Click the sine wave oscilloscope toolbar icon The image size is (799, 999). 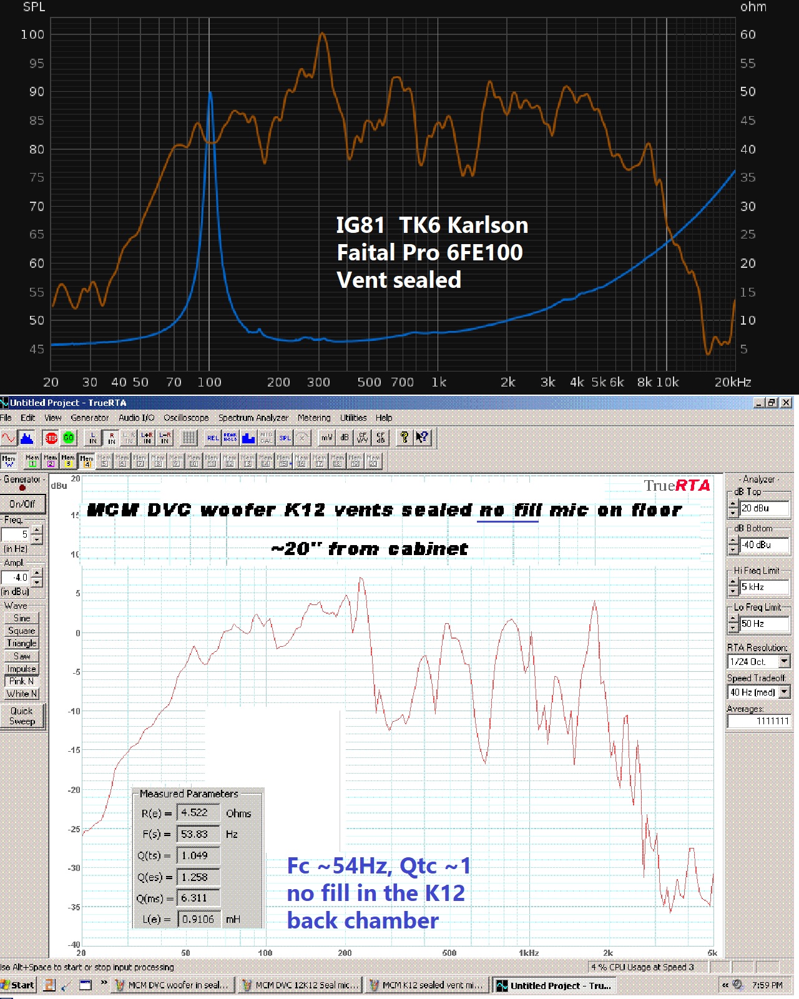coord(9,438)
